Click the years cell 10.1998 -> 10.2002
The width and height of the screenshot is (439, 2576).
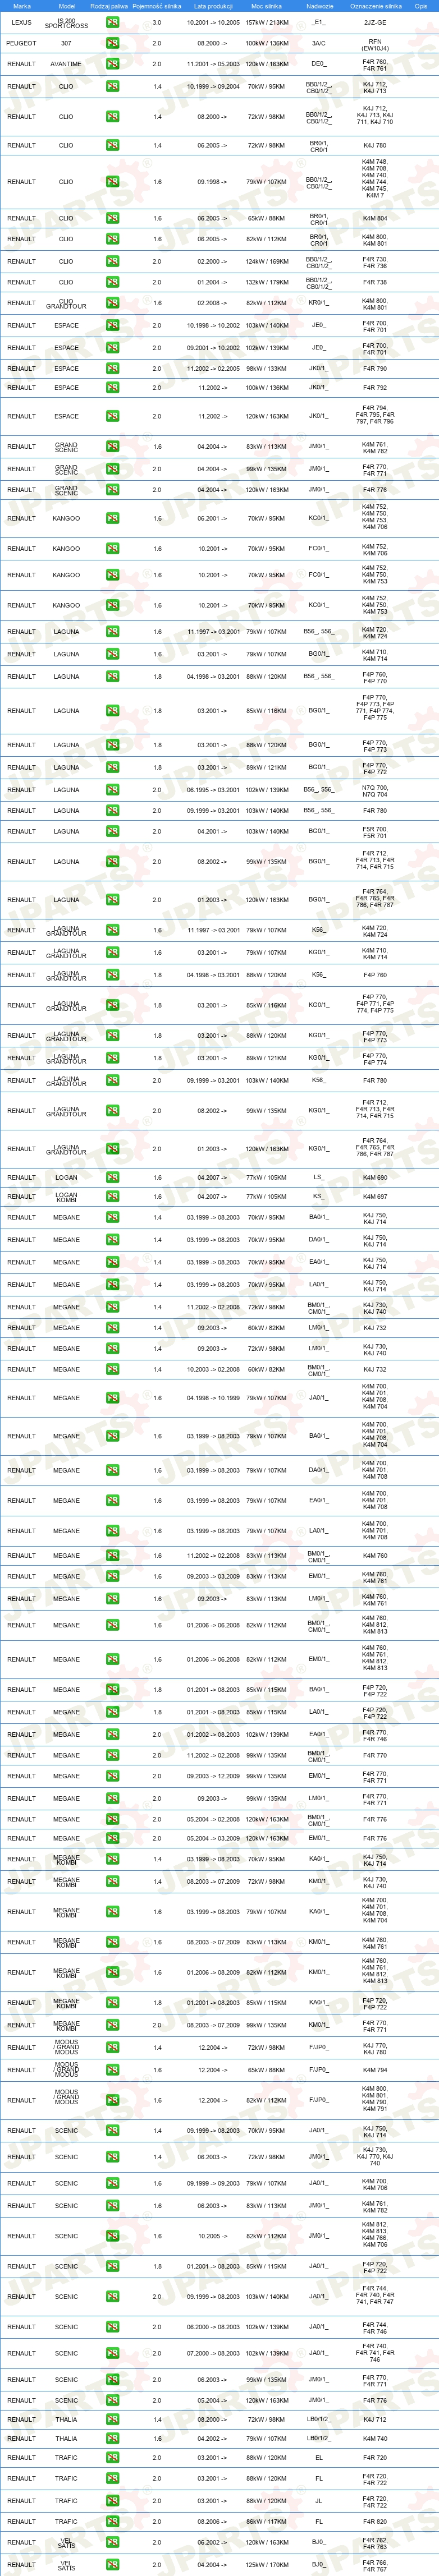(213, 325)
